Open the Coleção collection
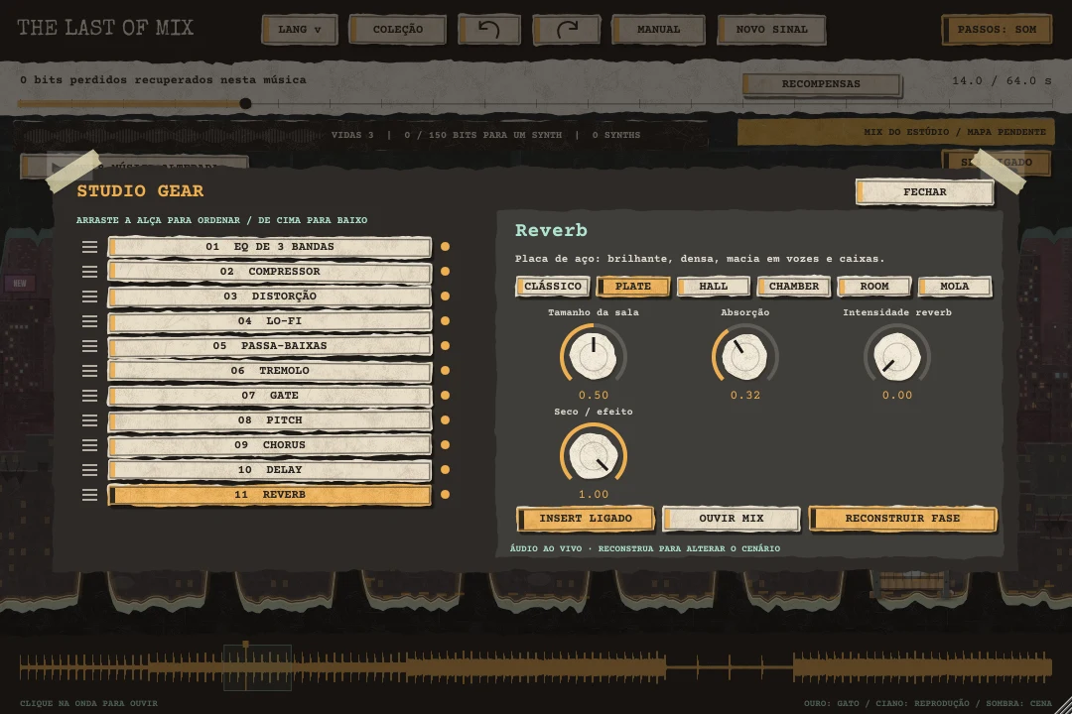This screenshot has height=714, width=1072. tap(397, 30)
